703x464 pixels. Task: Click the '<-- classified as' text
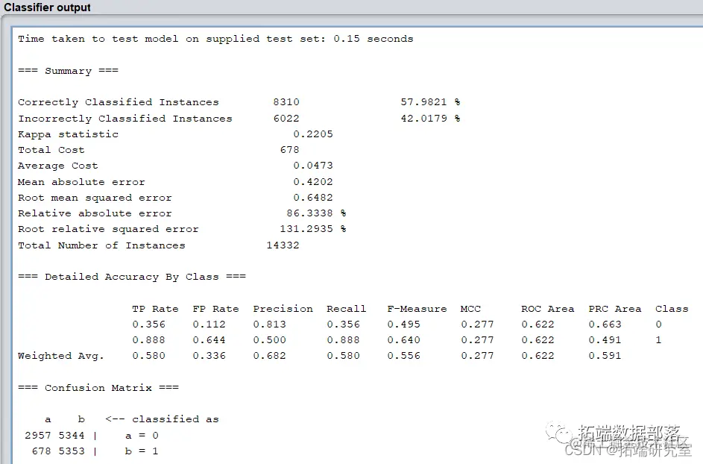pyautogui.click(x=162, y=419)
